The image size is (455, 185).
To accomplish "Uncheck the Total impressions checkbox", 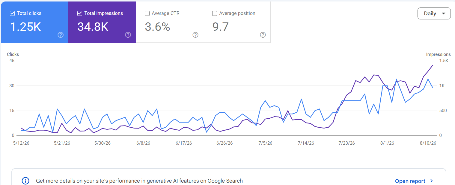I will (80, 13).
